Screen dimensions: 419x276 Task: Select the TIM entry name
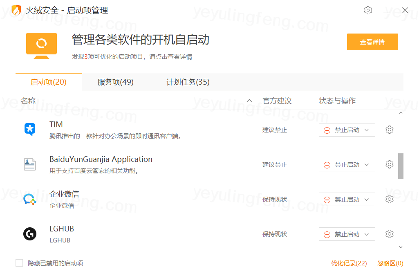56,125
